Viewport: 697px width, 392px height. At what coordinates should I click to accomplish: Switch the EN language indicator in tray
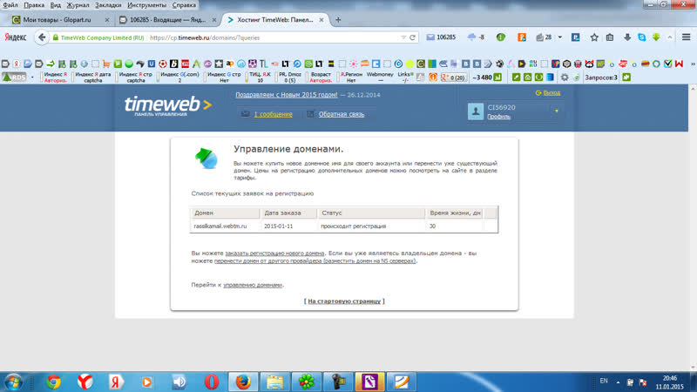603,381
